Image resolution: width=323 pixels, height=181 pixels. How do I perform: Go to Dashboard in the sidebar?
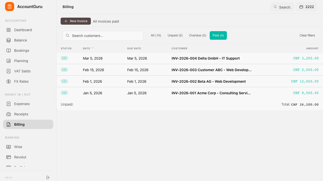pyautogui.click(x=28, y=30)
